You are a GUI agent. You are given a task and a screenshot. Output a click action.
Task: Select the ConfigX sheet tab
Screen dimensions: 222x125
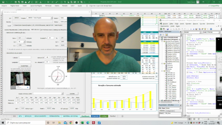(104, 116)
